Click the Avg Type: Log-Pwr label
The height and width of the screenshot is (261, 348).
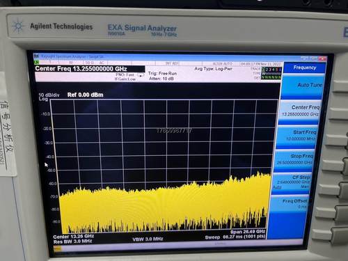214,69
